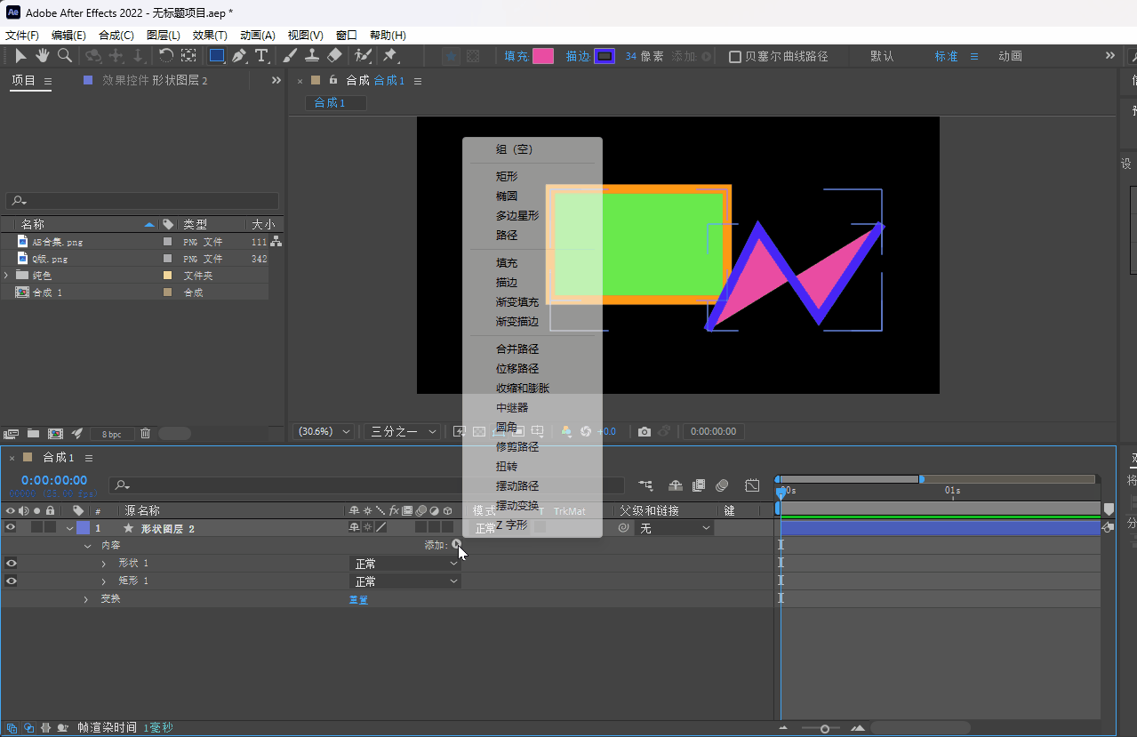Open the Project panel menu icon
The image size is (1137, 737).
coord(48,81)
